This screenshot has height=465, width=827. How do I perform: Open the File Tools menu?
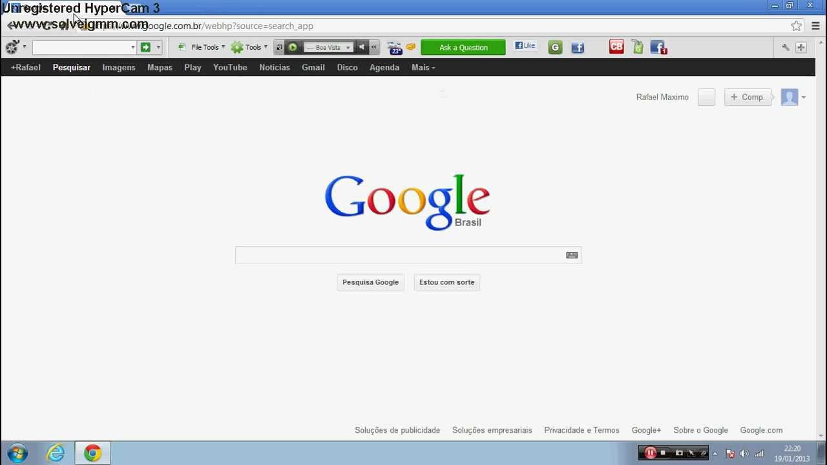(202, 47)
